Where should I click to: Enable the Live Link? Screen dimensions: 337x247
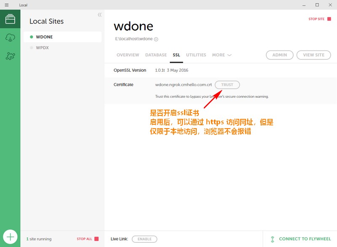click(144, 239)
